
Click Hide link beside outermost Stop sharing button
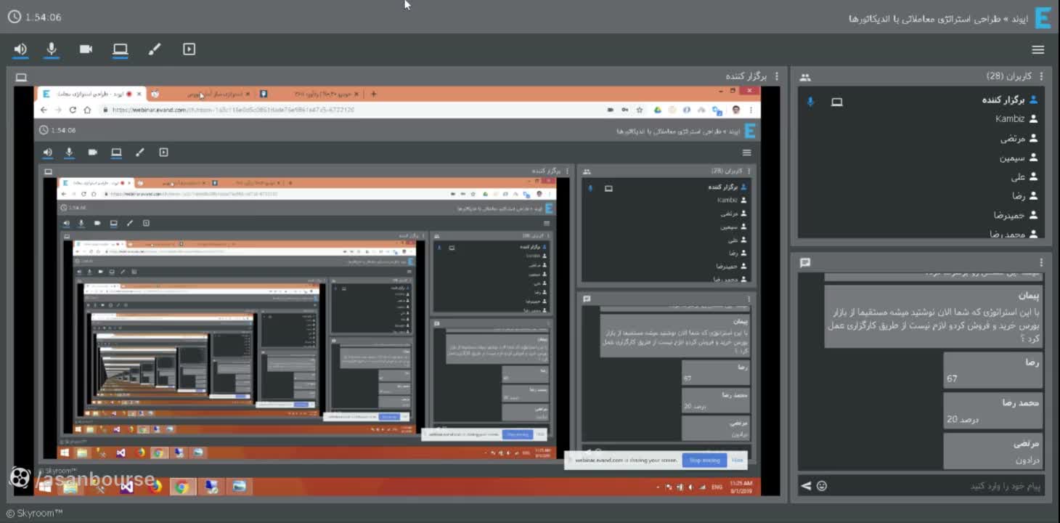(x=738, y=461)
